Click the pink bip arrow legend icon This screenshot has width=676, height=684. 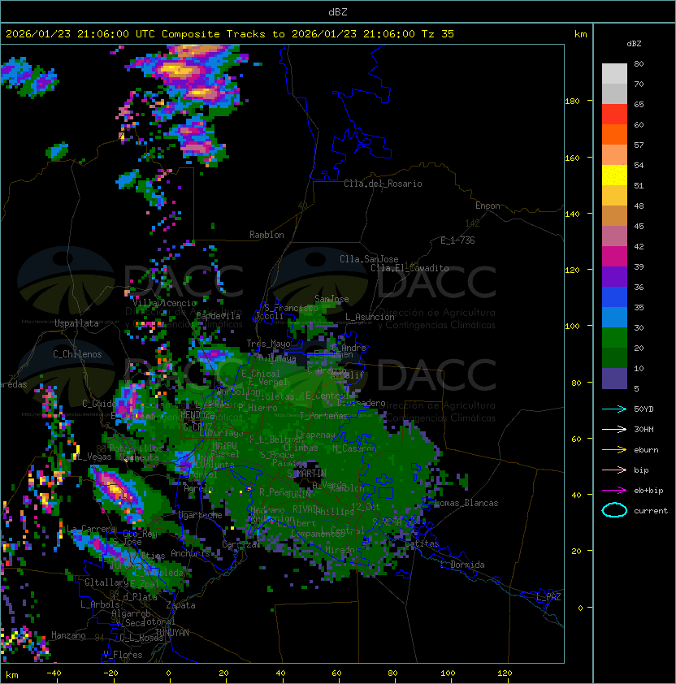614,470
